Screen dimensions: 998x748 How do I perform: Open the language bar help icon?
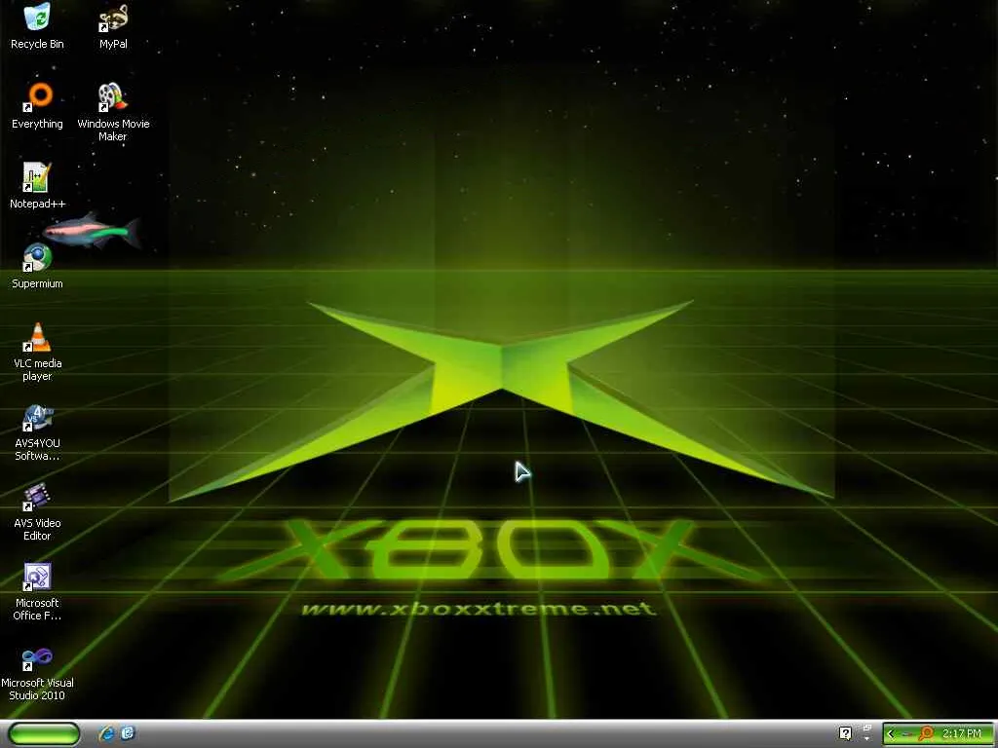pos(845,734)
